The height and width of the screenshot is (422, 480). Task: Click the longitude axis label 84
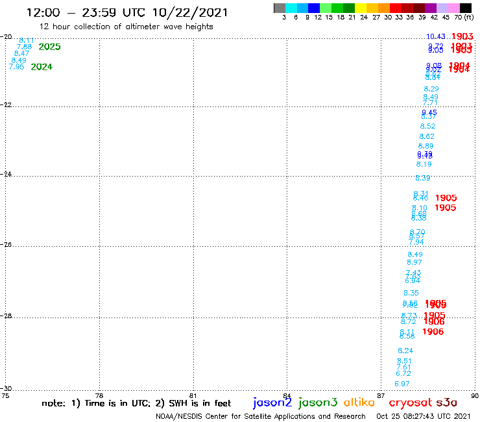(287, 395)
